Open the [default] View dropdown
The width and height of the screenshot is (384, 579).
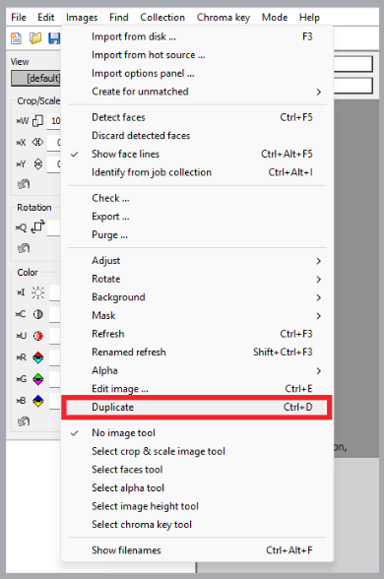pos(36,79)
